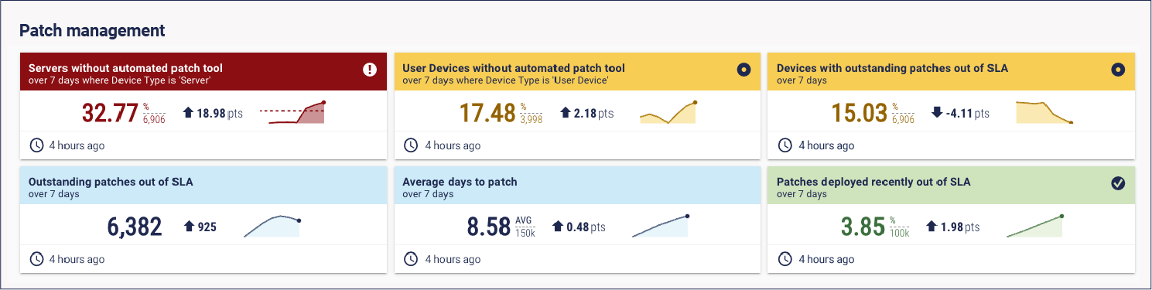Click the green trend sparkline for Patches deployed

click(x=1035, y=226)
